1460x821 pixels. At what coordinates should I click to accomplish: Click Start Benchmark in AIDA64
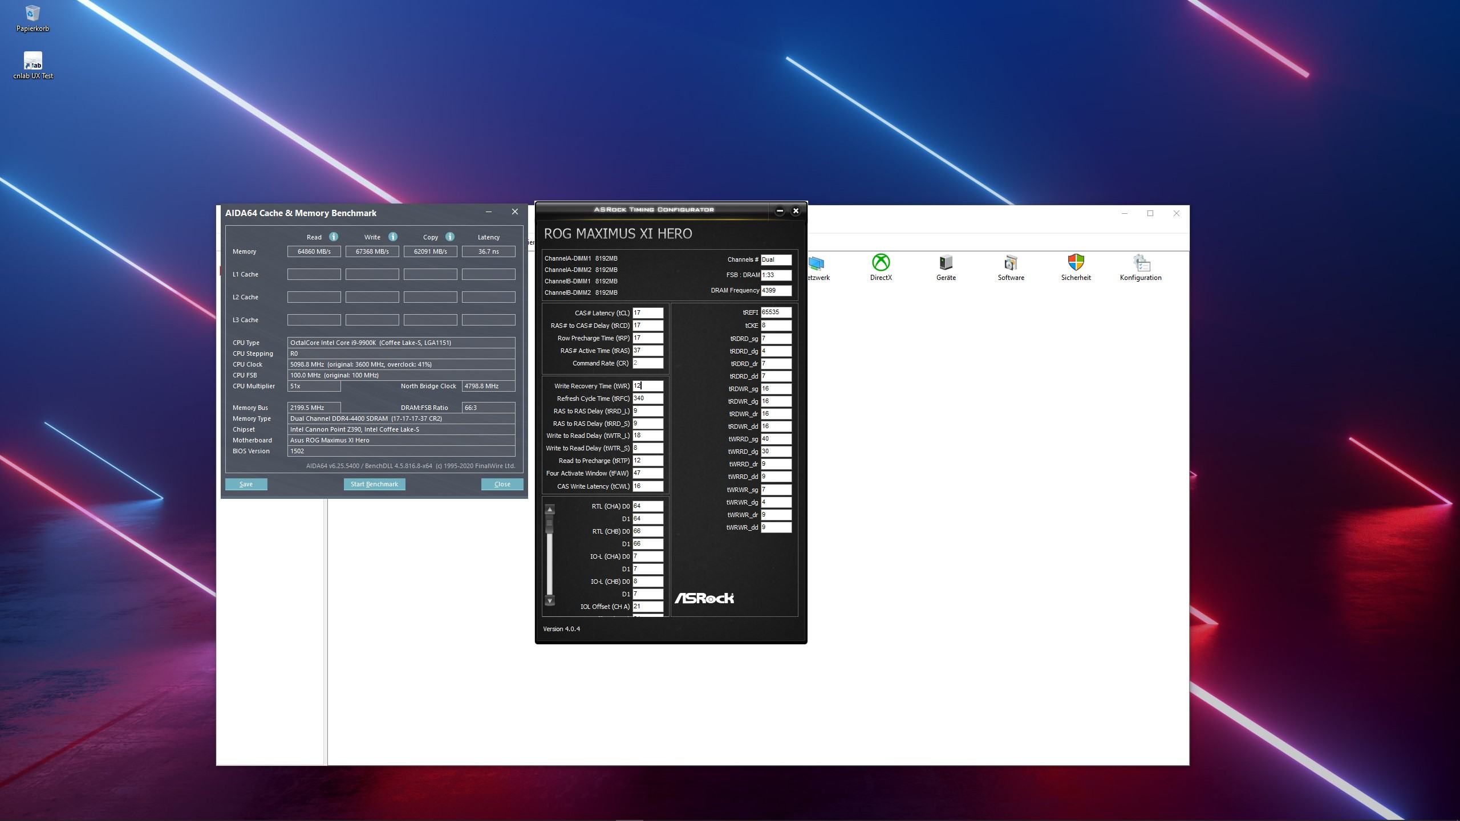[x=375, y=484]
